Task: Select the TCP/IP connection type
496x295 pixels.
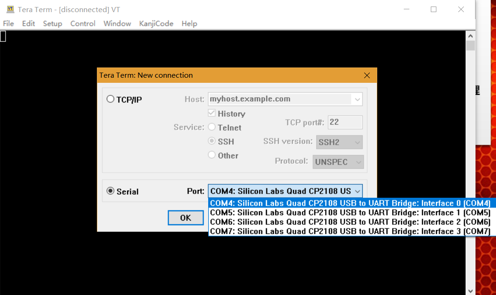Action: tap(110, 99)
